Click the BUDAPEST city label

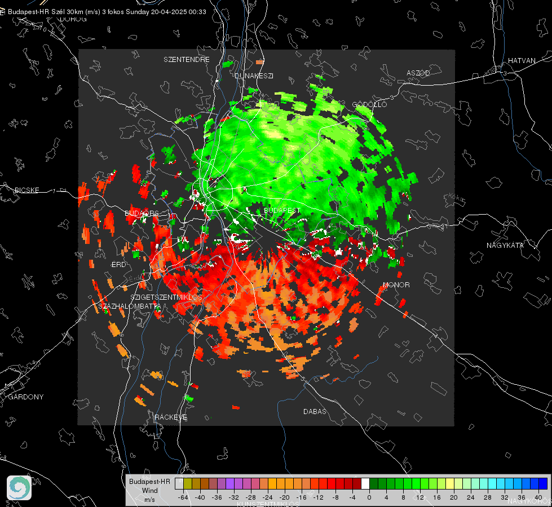coord(282,210)
